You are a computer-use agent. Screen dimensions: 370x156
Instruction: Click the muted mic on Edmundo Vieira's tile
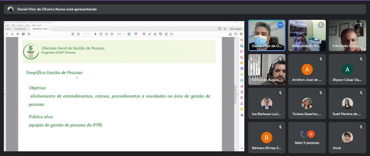(361, 25)
